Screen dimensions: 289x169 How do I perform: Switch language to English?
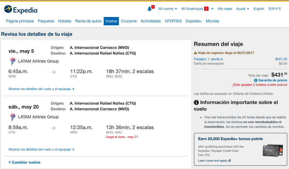(x=259, y=9)
